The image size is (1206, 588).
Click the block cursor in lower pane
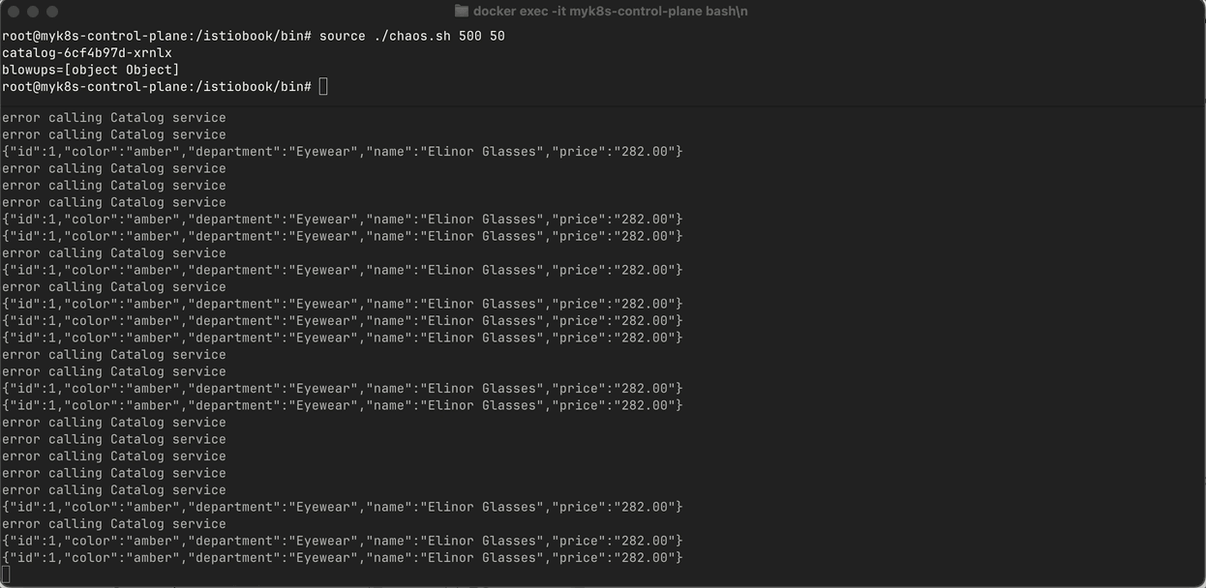[6, 574]
